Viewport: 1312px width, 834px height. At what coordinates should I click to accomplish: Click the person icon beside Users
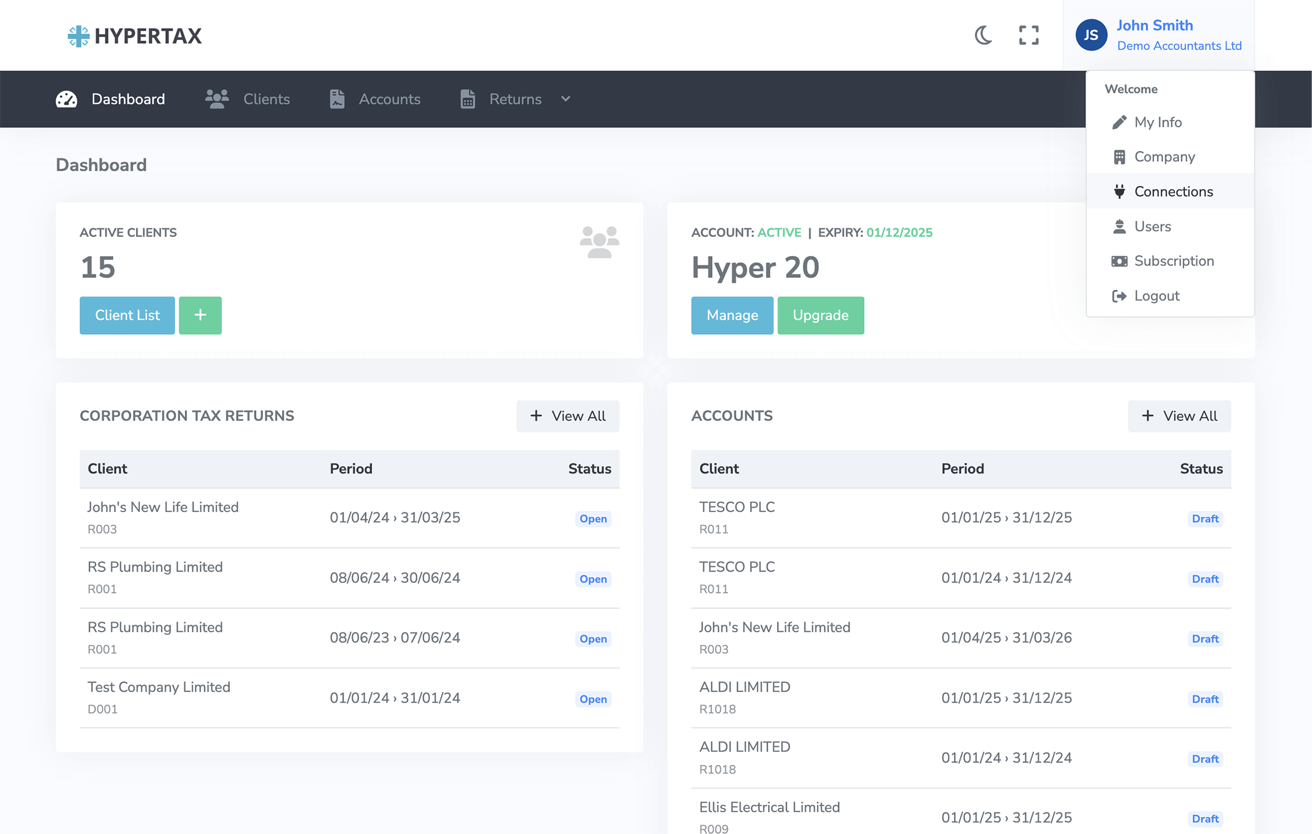coord(1119,227)
